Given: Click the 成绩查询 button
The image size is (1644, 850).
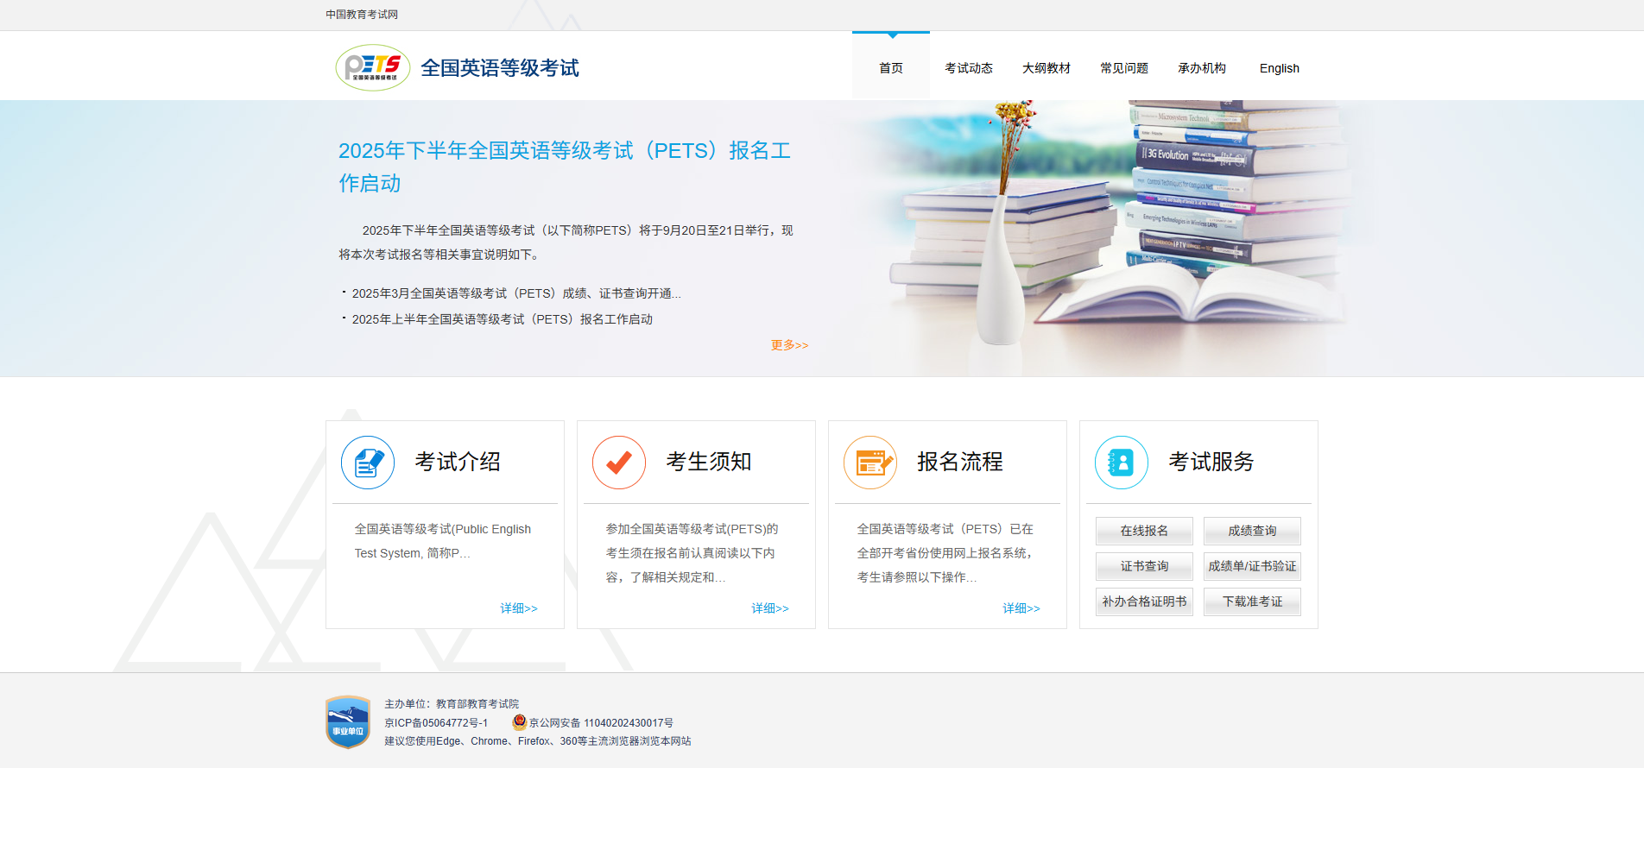Looking at the screenshot, I should (1251, 531).
